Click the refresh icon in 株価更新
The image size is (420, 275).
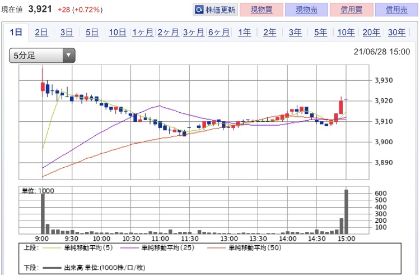[x=199, y=10]
